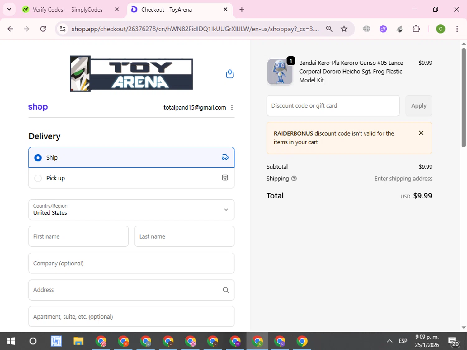Click the gray bird-shaped extension icon
Screen dimensions: 467x350
[400, 29]
